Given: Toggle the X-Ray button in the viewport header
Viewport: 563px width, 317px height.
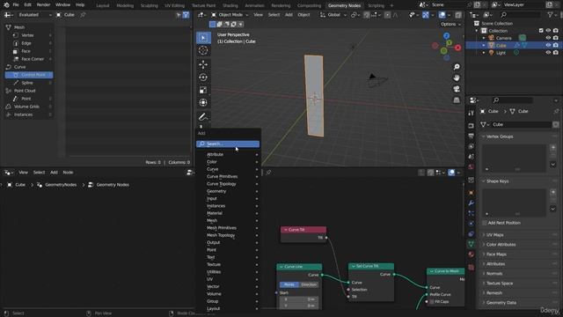Looking at the screenshot, I should [x=458, y=15].
